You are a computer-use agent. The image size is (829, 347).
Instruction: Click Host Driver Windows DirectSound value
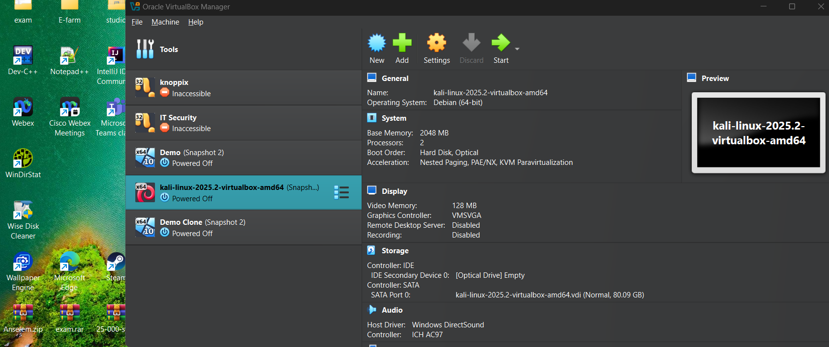[x=448, y=325]
